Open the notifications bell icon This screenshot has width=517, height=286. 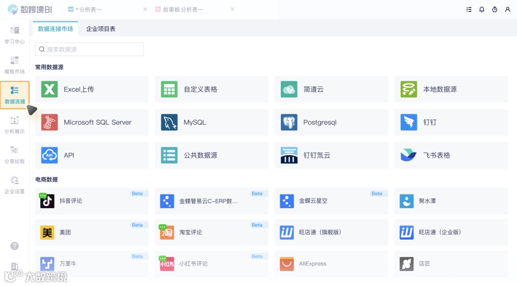pos(482,10)
